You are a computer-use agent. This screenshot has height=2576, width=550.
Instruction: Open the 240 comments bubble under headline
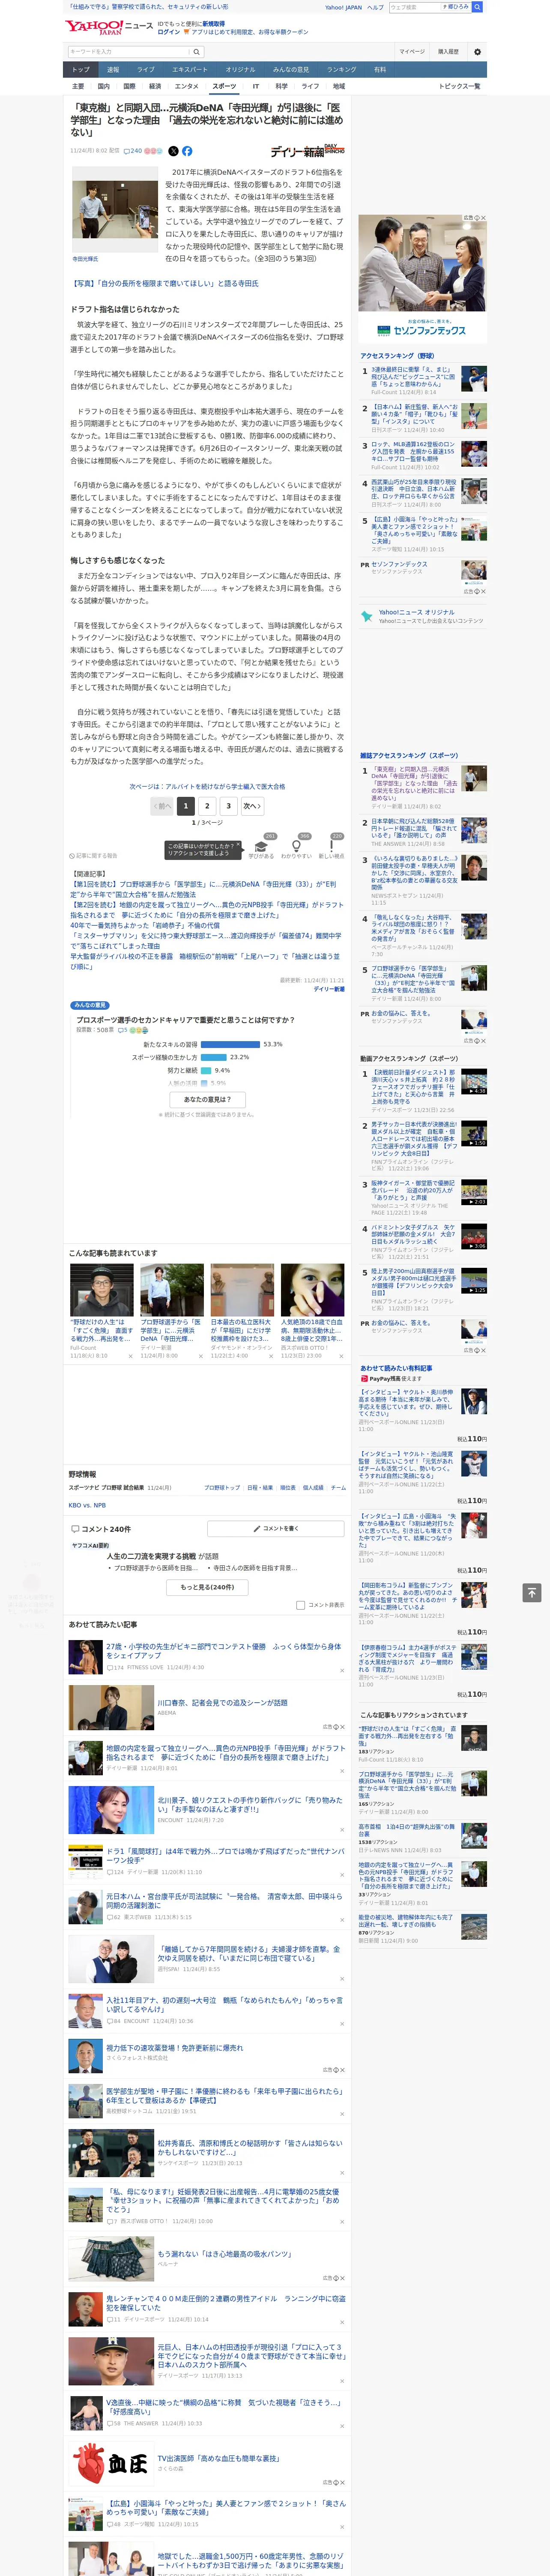pyautogui.click(x=132, y=151)
